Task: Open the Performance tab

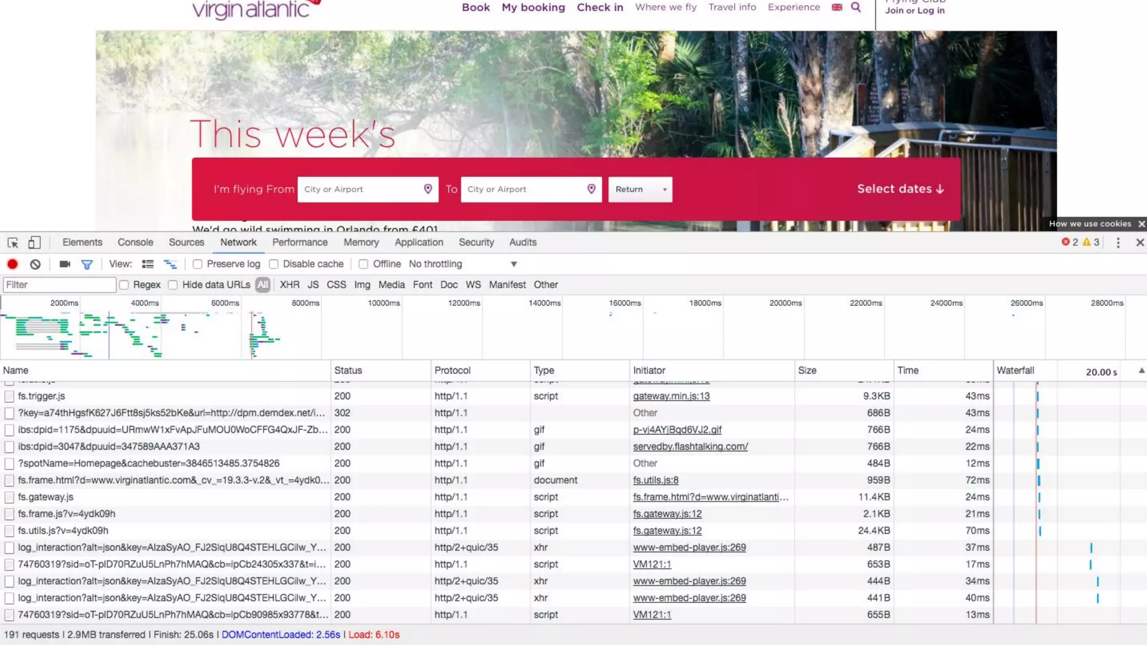Action: 300,242
